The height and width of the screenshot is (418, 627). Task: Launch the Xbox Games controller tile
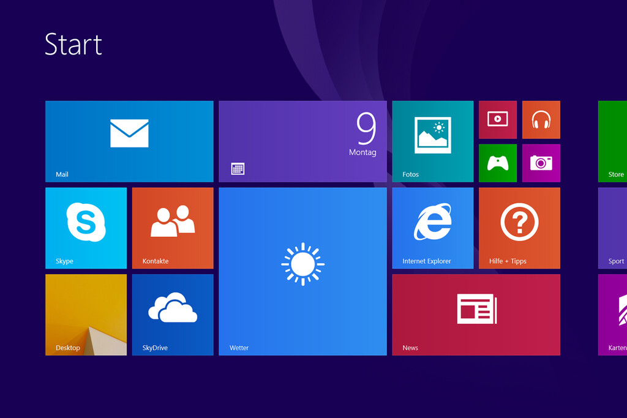[x=497, y=163]
